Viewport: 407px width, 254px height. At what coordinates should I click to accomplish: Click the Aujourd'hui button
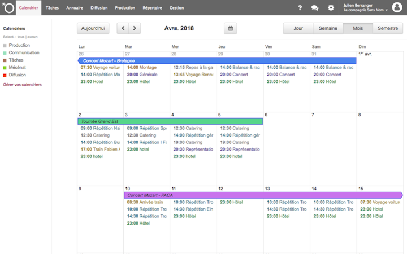pos(93,28)
